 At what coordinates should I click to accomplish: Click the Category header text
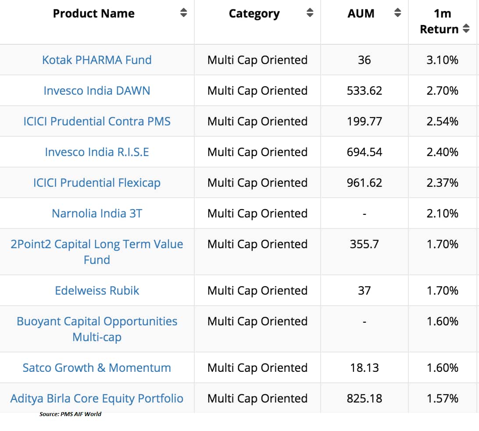click(254, 13)
